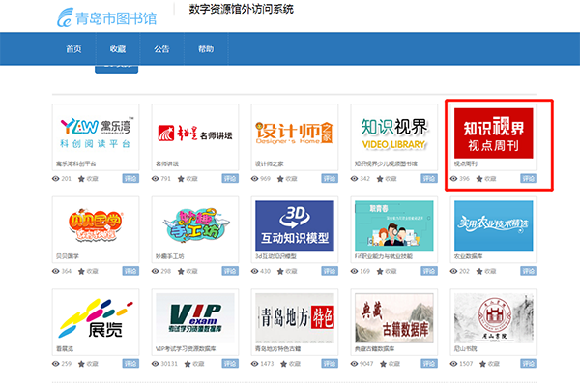Star the 设计师之家 resource
This screenshot has width=580, height=386.
click(x=280, y=179)
